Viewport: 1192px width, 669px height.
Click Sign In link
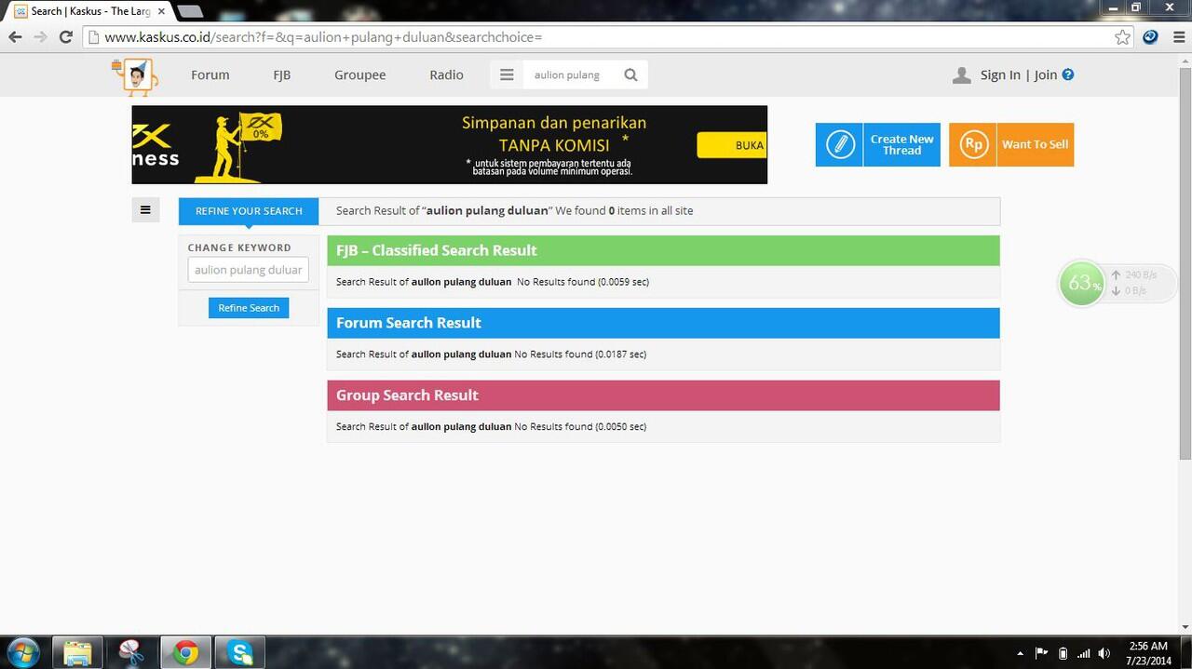click(x=1000, y=75)
